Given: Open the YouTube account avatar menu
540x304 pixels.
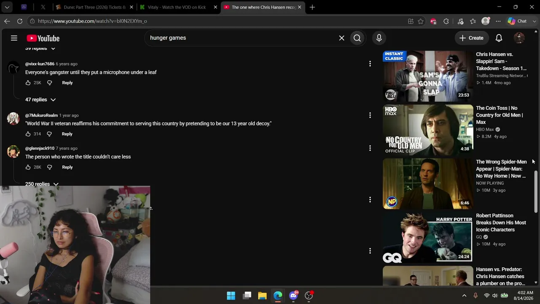Looking at the screenshot, I should (519, 38).
